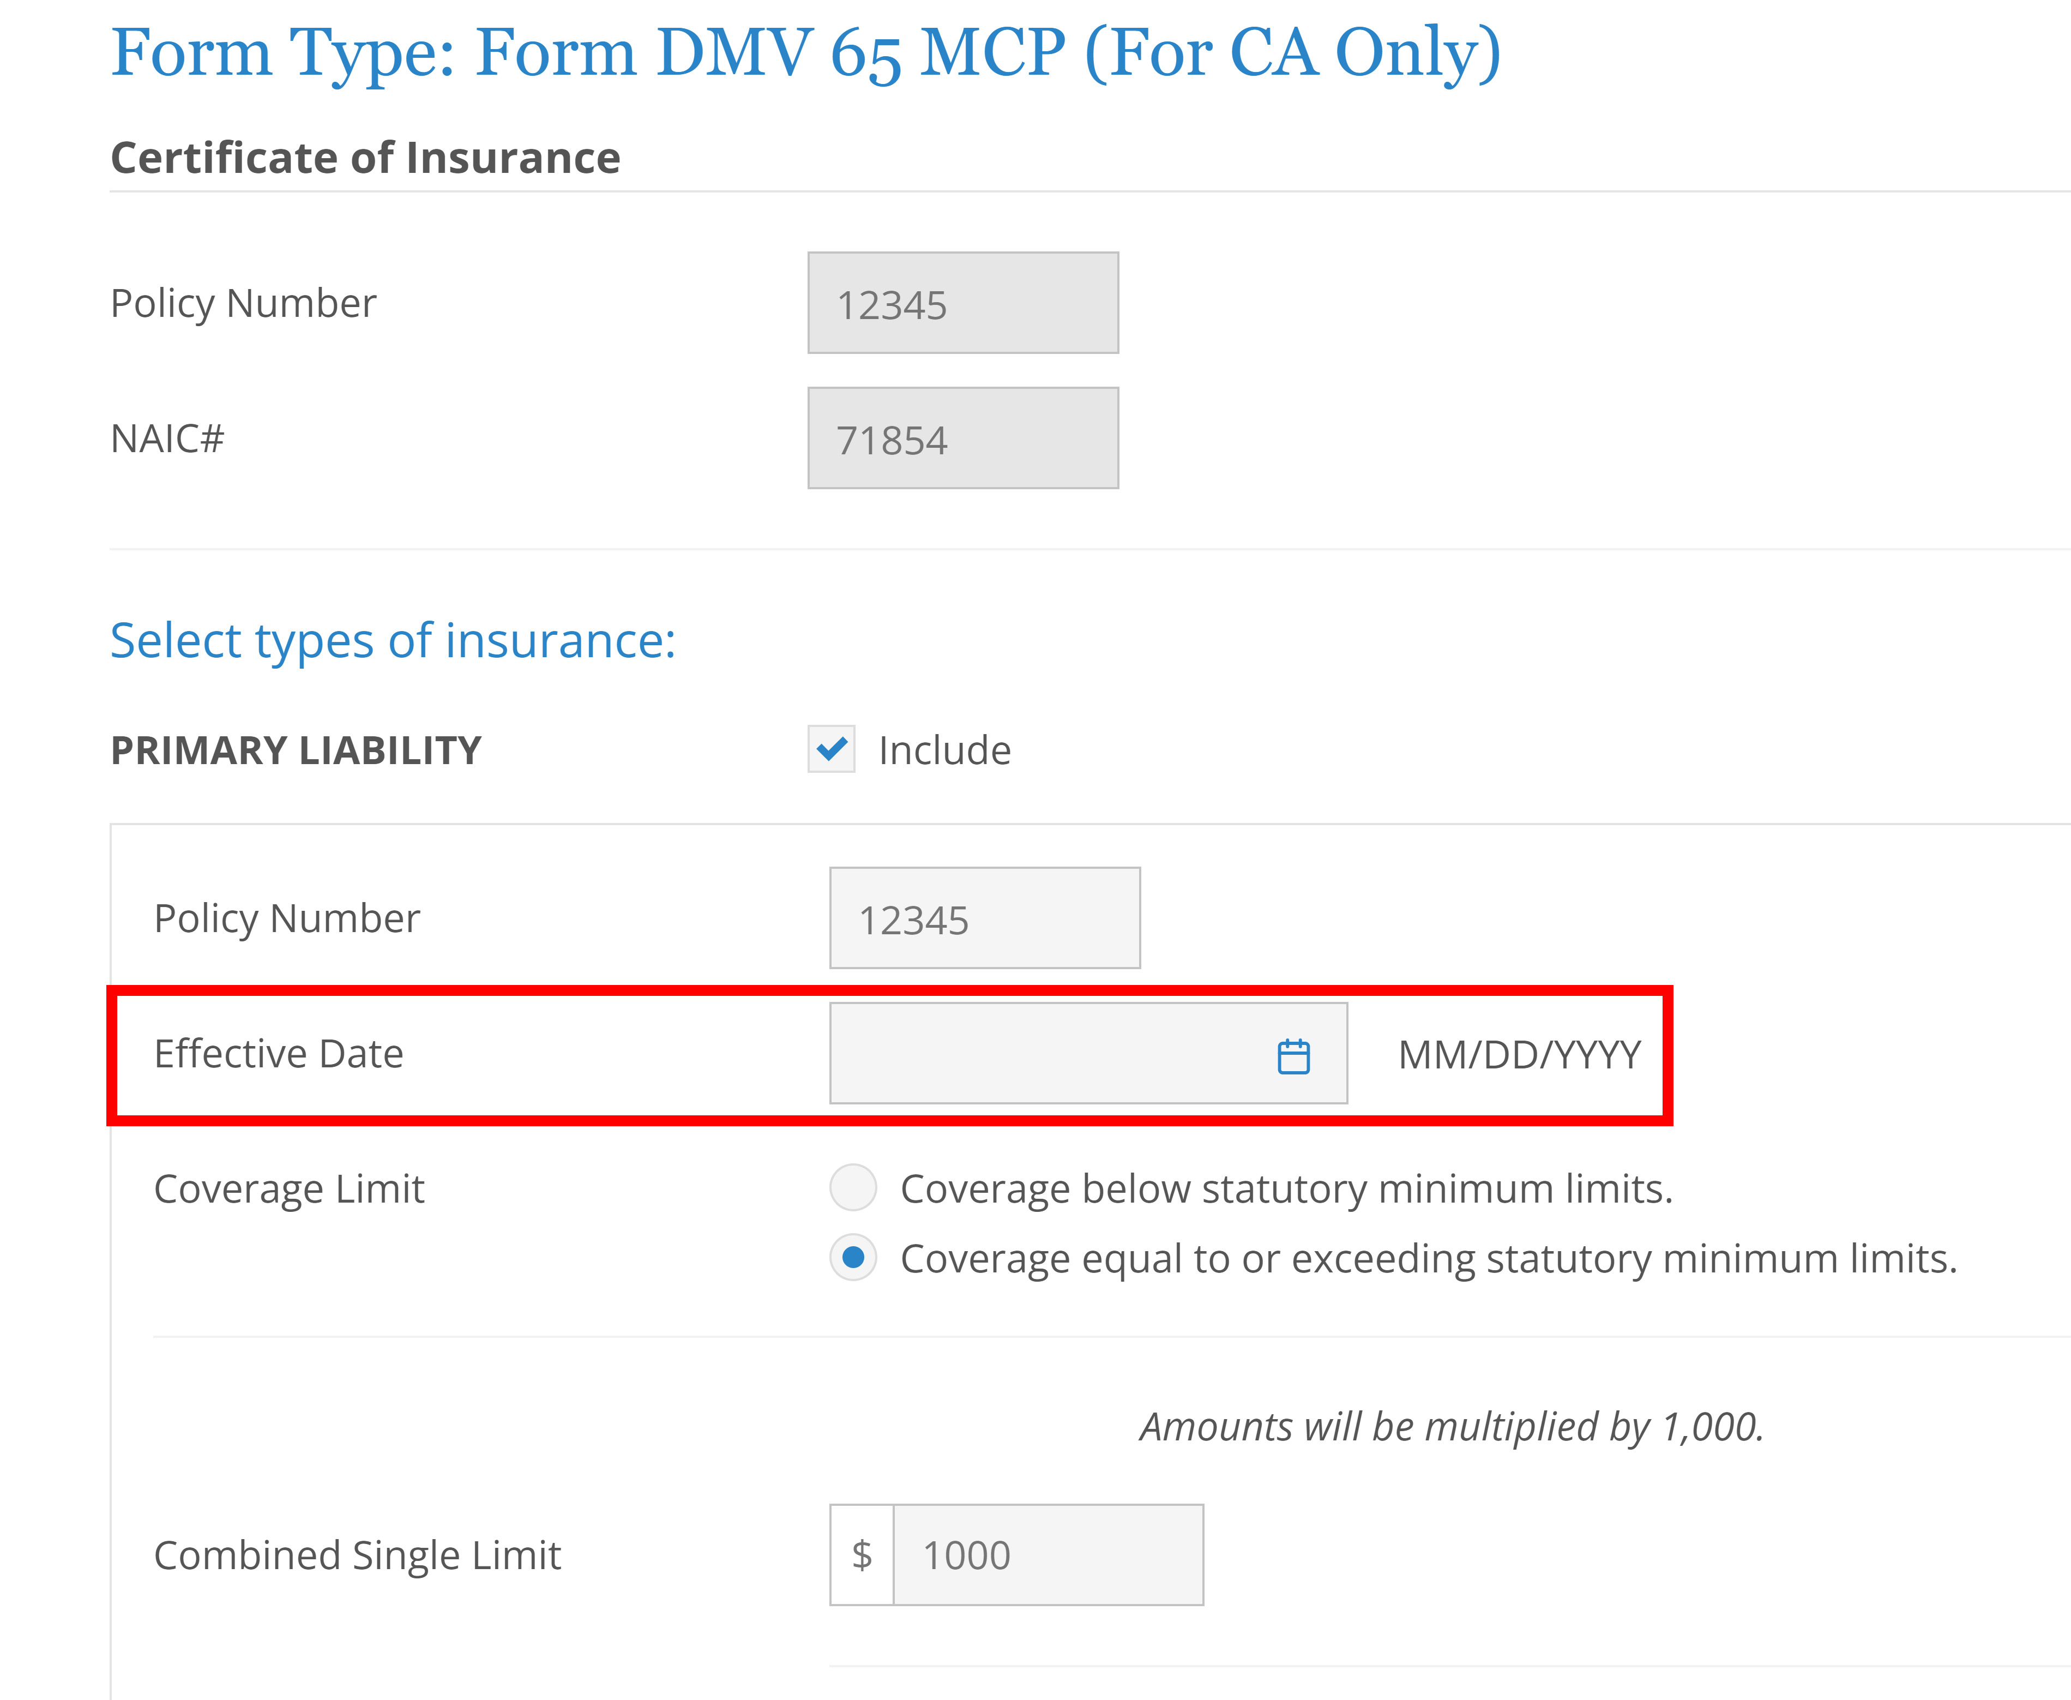The height and width of the screenshot is (1700, 2071).
Task: Click the dollar sign prefix box
Action: [x=862, y=1555]
